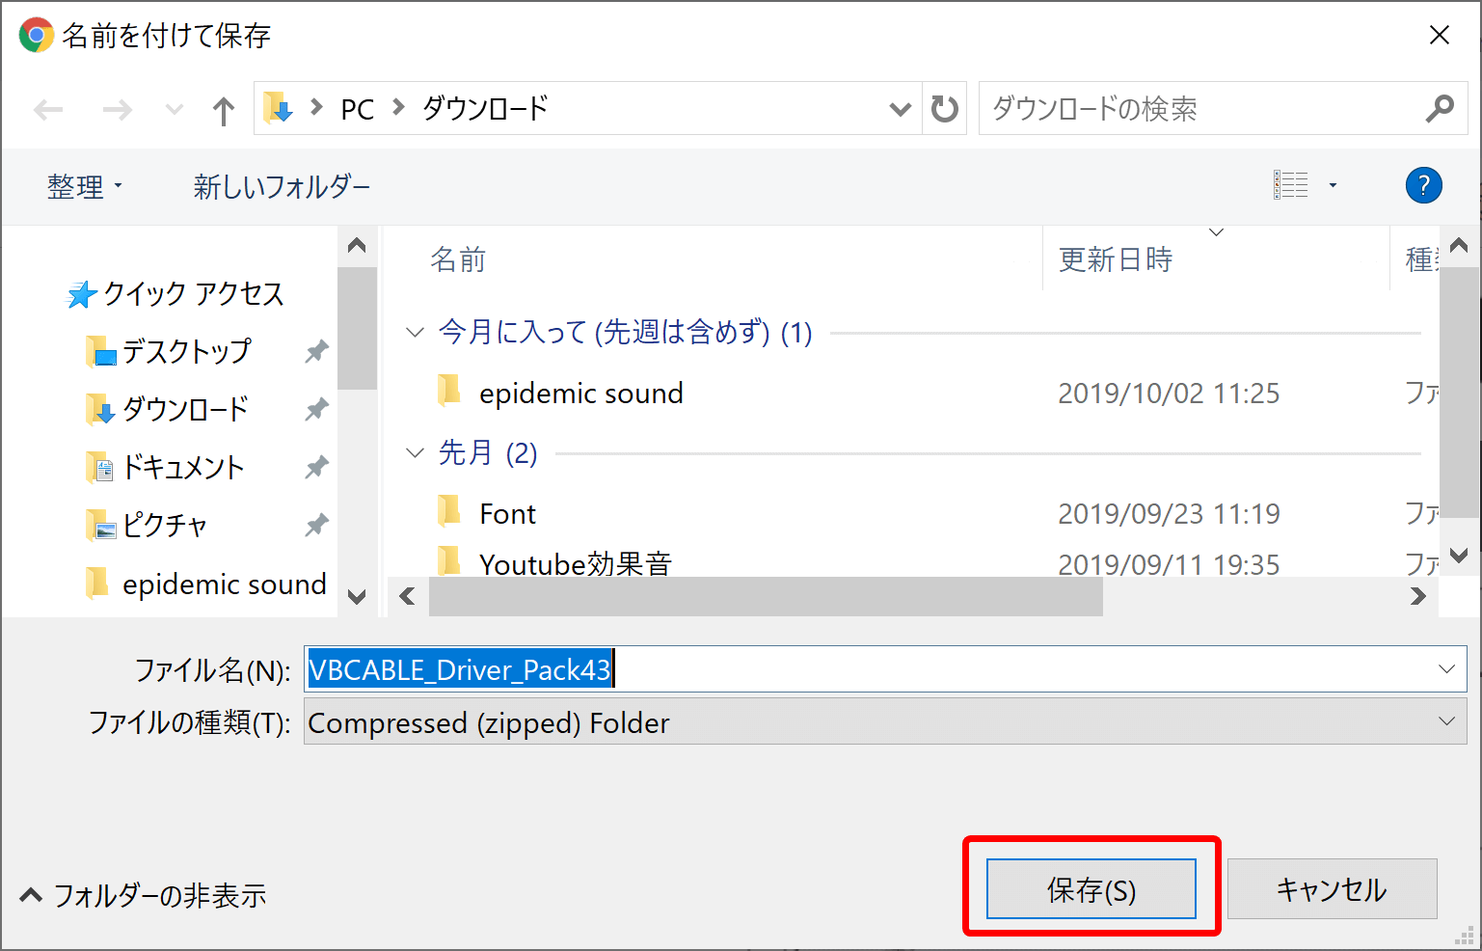Unpin ドキュメント from Quick Access
This screenshot has height=951, width=1482.
tap(315, 467)
